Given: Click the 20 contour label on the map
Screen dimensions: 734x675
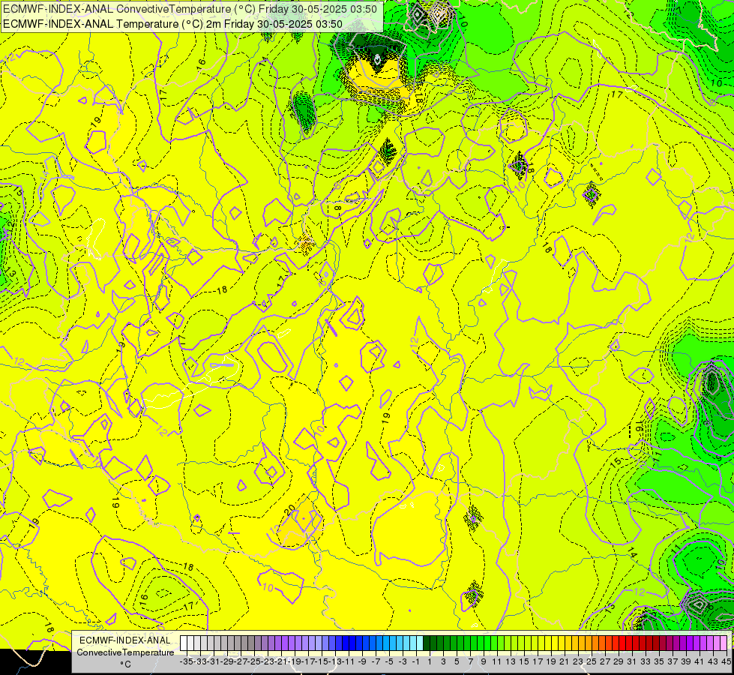Looking at the screenshot, I should coord(290,509).
